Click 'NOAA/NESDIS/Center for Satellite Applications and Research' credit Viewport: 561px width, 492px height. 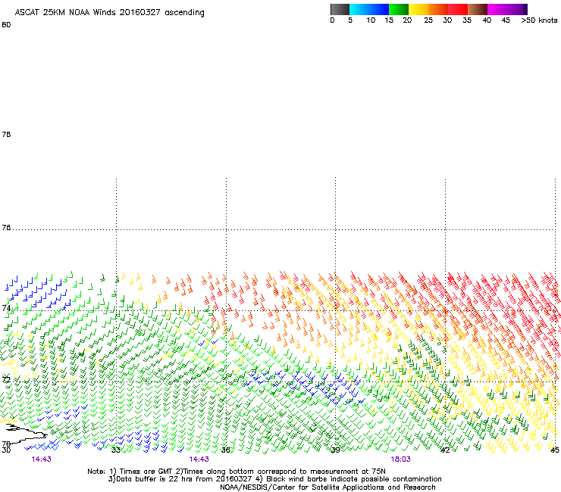(328, 487)
